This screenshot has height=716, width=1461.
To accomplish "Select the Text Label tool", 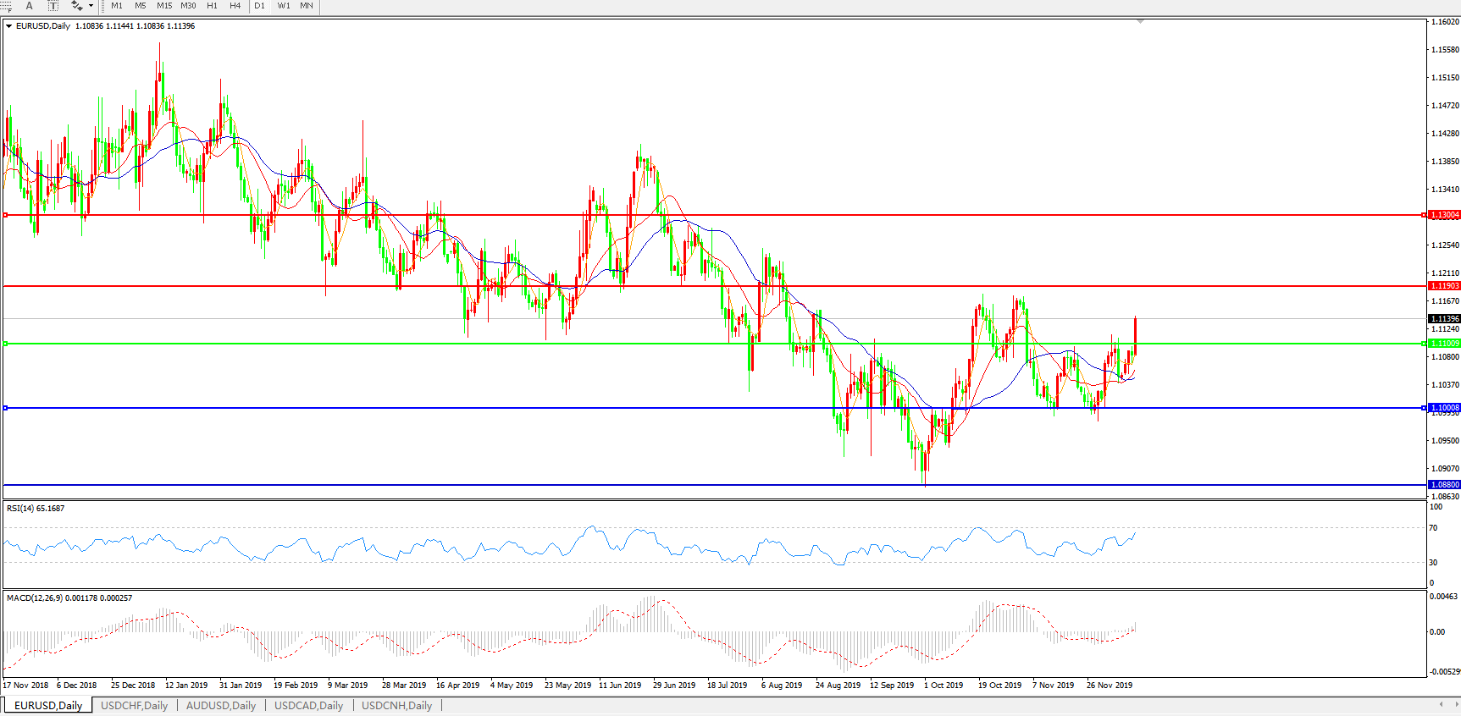I will (53, 6).
